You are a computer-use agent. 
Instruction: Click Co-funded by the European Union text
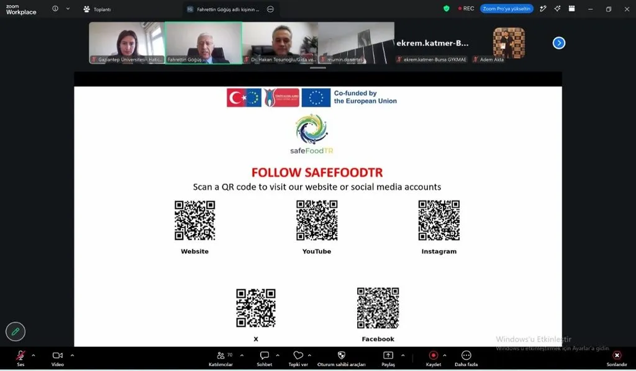(365, 97)
